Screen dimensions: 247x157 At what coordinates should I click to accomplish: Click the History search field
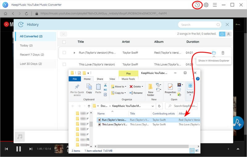[x=199, y=25]
